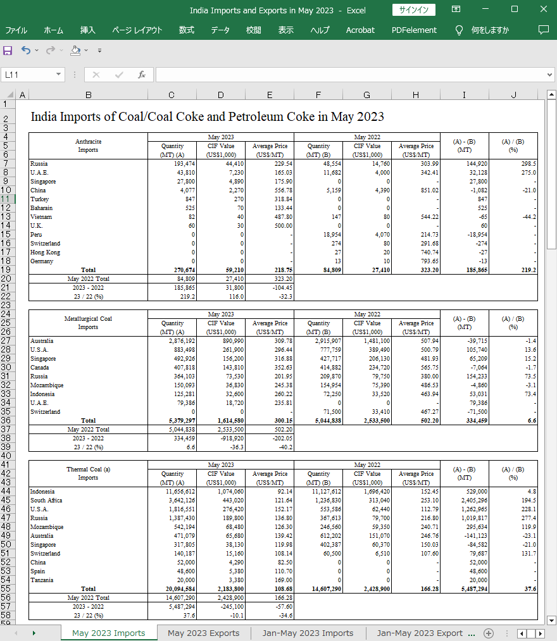Click horizontal scrollbar right arrow
The image size is (557, 641).
click(x=541, y=633)
